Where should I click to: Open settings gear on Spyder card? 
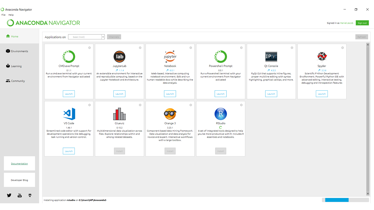(342, 48)
